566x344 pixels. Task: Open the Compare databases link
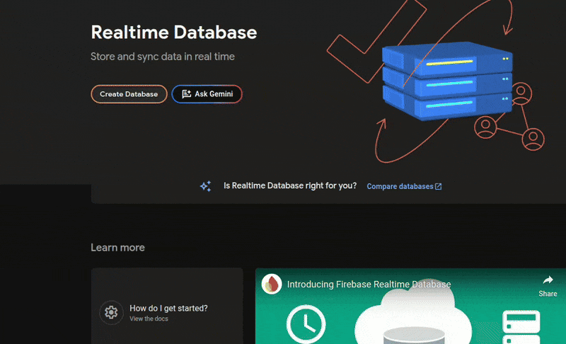click(404, 186)
